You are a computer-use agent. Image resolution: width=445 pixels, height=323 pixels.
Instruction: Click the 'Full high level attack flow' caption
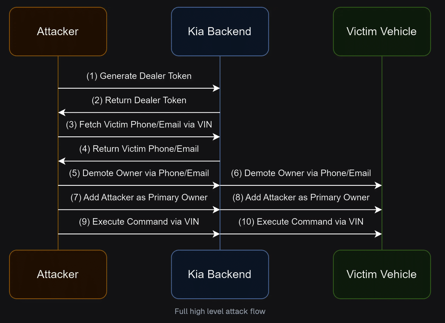coord(220,311)
